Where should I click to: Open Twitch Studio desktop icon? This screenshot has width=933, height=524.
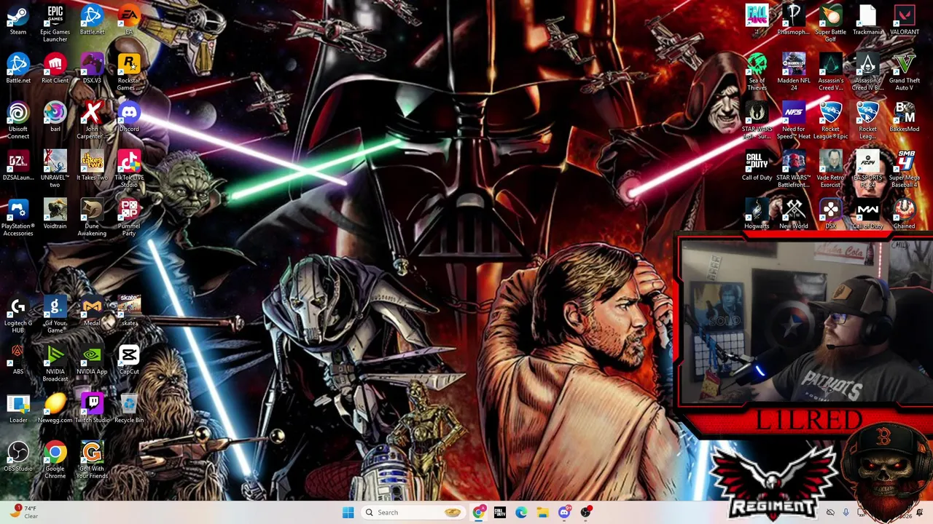92,408
